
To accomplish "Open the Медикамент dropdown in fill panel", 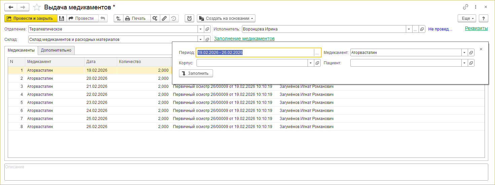I will [x=464, y=53].
